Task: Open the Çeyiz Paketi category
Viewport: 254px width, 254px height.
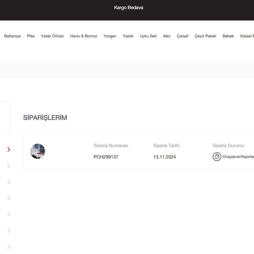Action: click(205, 36)
